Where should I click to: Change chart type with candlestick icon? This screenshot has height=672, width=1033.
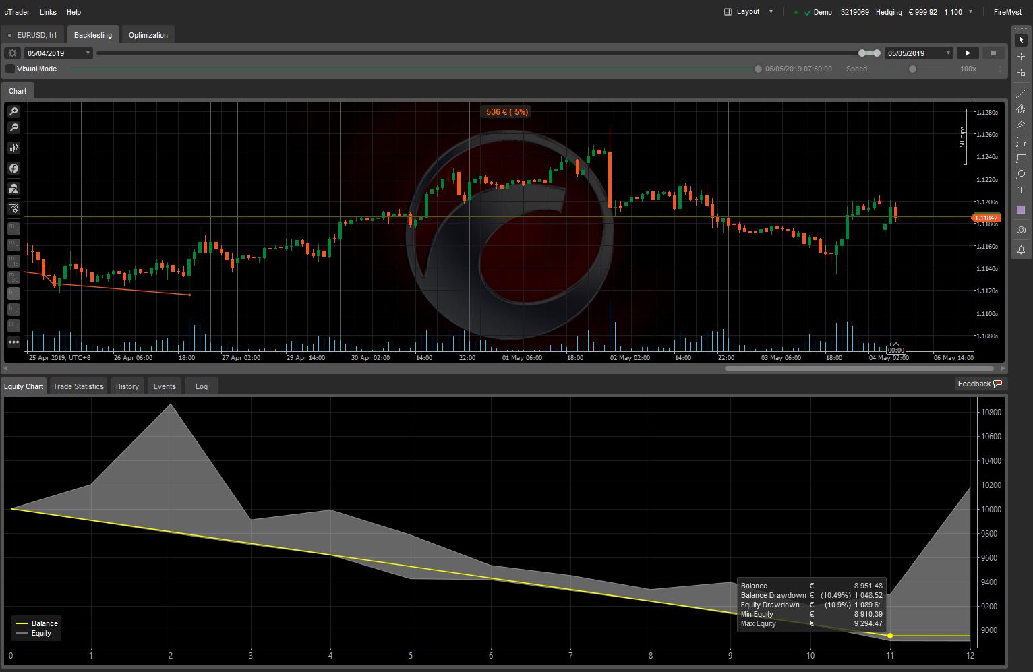pos(13,148)
